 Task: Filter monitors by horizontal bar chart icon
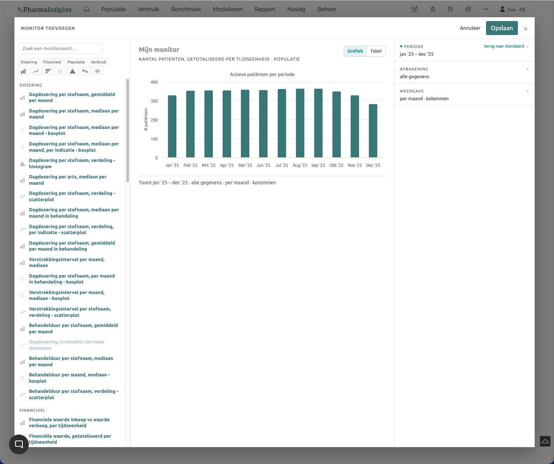(x=48, y=71)
